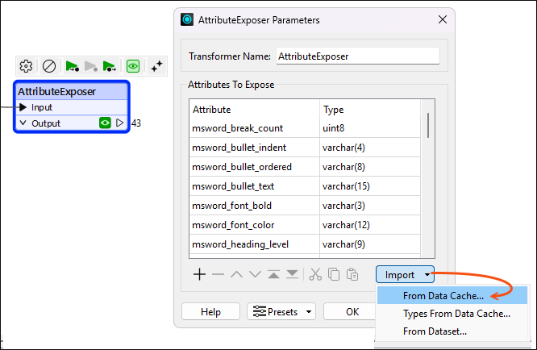Click the Help button
The height and width of the screenshot is (350, 537).
click(x=210, y=311)
